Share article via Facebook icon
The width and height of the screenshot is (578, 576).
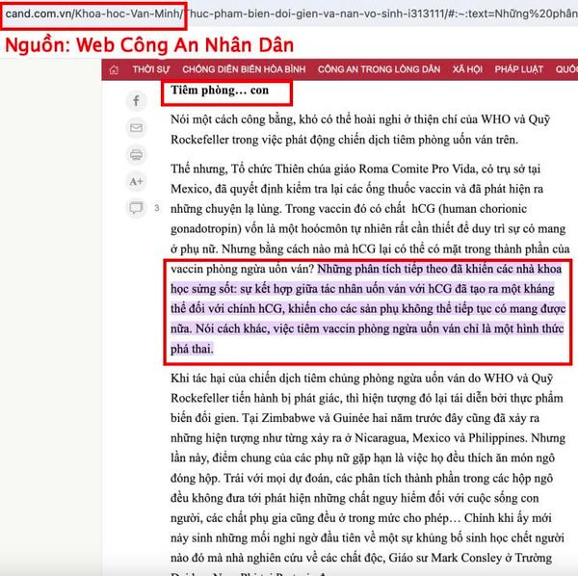(137, 100)
